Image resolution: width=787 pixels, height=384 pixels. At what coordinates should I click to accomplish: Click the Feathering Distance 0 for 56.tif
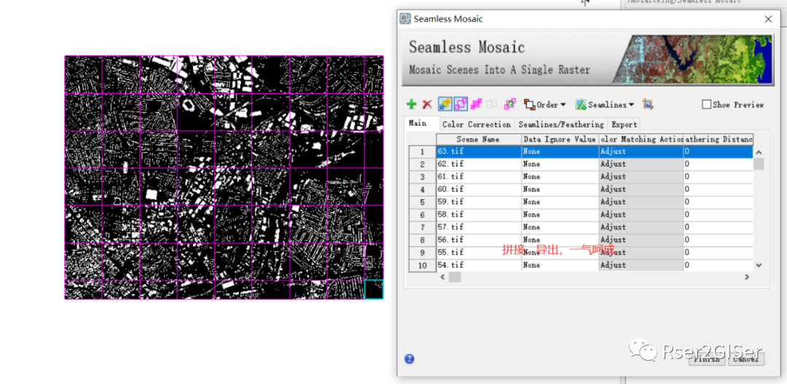[719, 240]
